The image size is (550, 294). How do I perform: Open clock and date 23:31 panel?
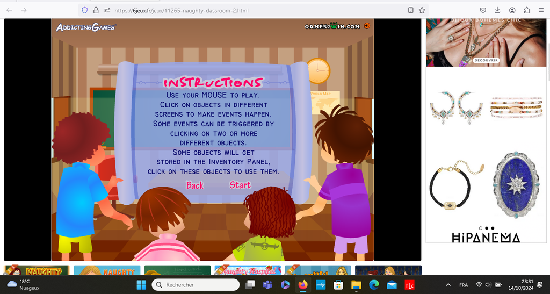pyautogui.click(x=521, y=284)
